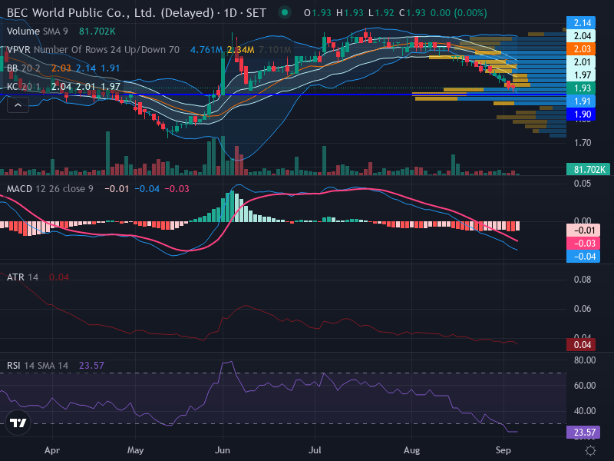Click the Volume SMA 9 indicator label
Screen dimensions: 614x461
(x=37, y=32)
